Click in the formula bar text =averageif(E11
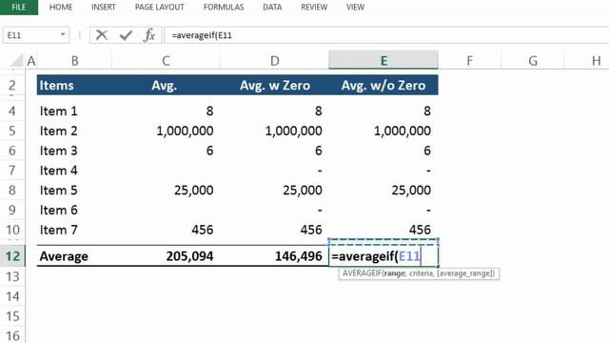The height and width of the screenshot is (343, 609). click(x=202, y=35)
